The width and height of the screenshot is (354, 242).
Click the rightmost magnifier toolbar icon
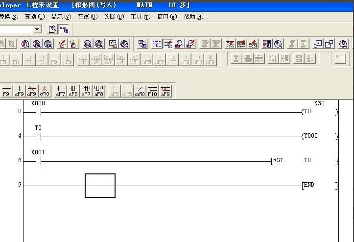pos(343,44)
